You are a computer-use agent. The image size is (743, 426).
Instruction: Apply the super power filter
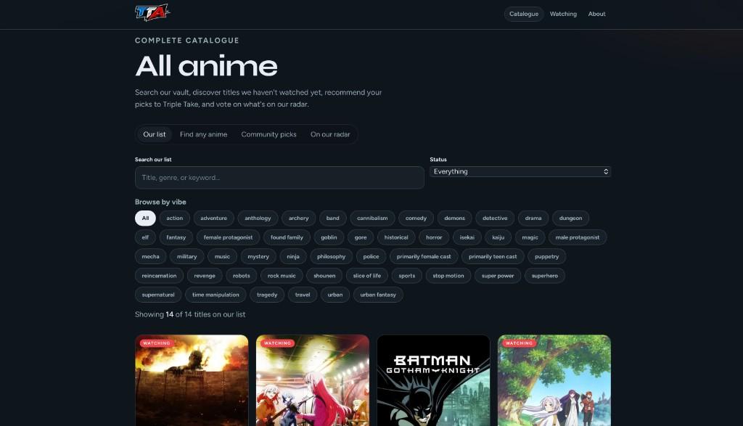click(498, 276)
